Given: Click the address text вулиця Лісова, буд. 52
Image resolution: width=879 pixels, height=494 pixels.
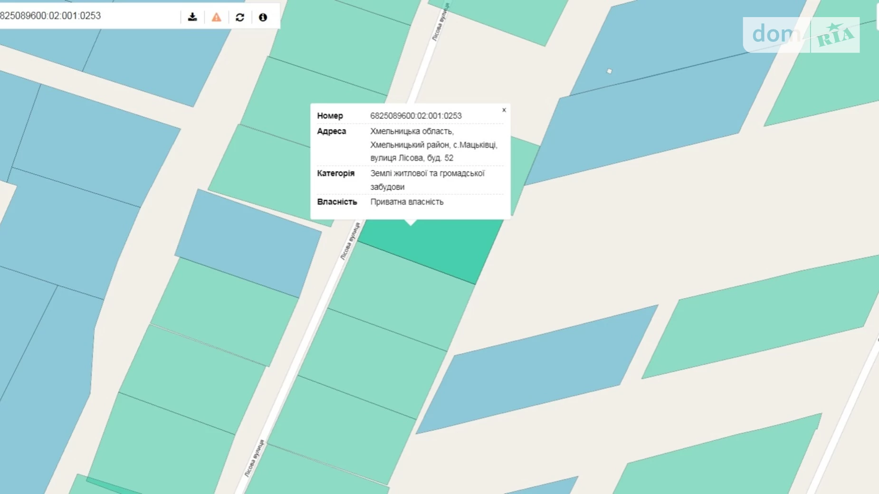Looking at the screenshot, I should pos(411,158).
